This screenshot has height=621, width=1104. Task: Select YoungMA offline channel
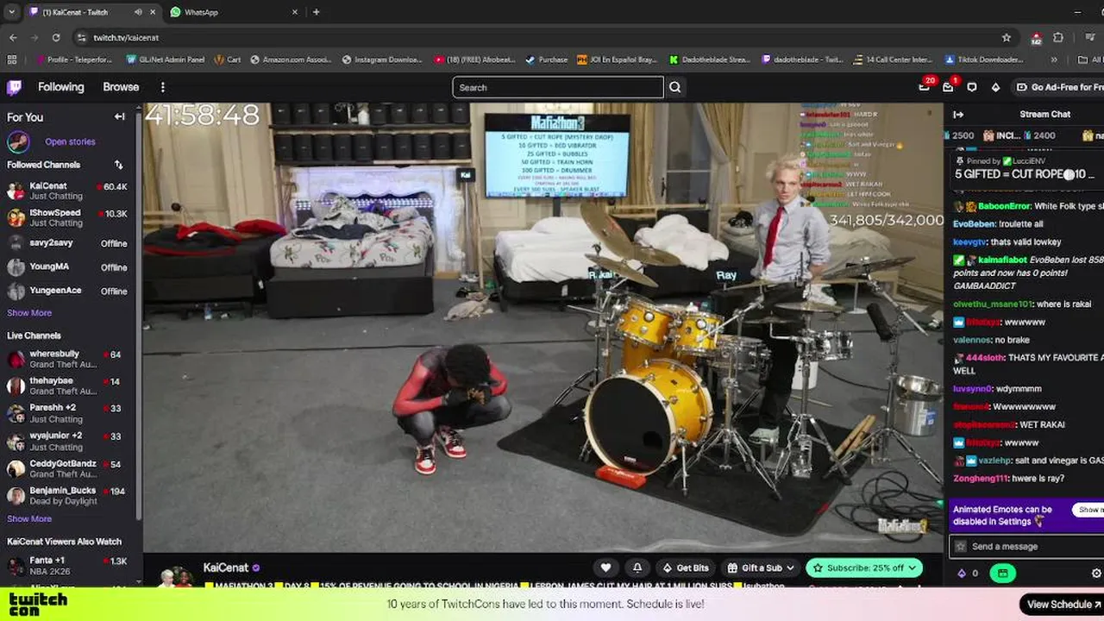(67, 267)
